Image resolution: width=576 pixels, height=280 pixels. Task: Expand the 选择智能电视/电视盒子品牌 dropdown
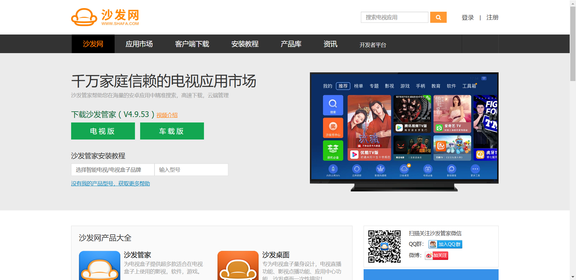tap(112, 170)
